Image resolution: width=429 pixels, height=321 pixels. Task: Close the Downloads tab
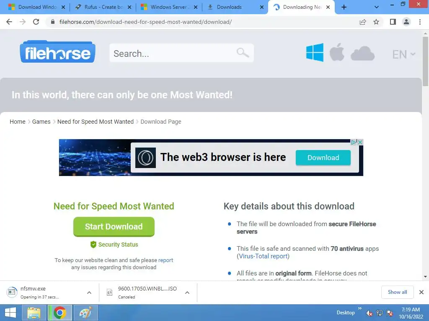(262, 8)
